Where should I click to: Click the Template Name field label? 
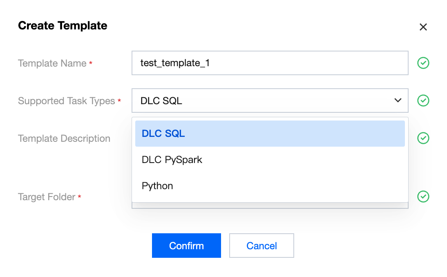[52, 63]
